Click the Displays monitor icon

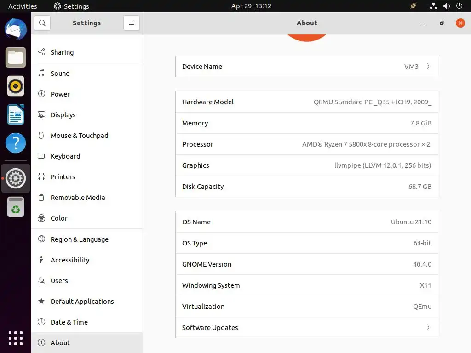[x=41, y=114]
